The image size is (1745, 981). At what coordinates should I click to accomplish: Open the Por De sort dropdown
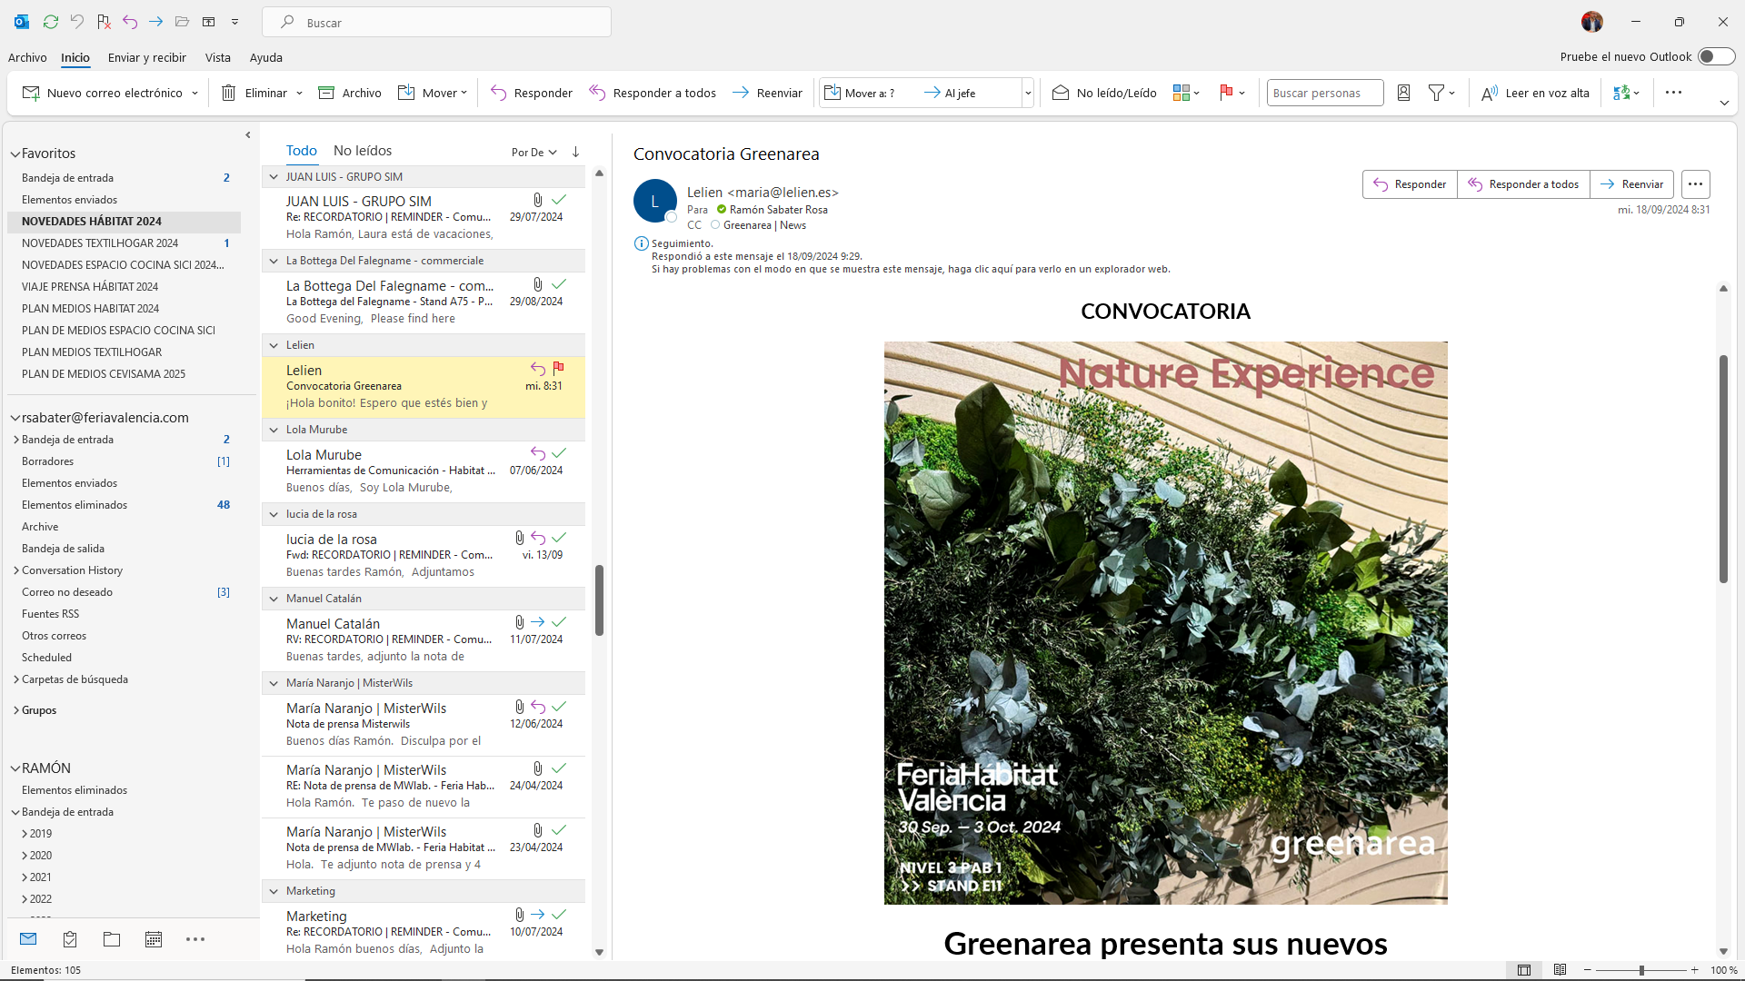point(533,152)
